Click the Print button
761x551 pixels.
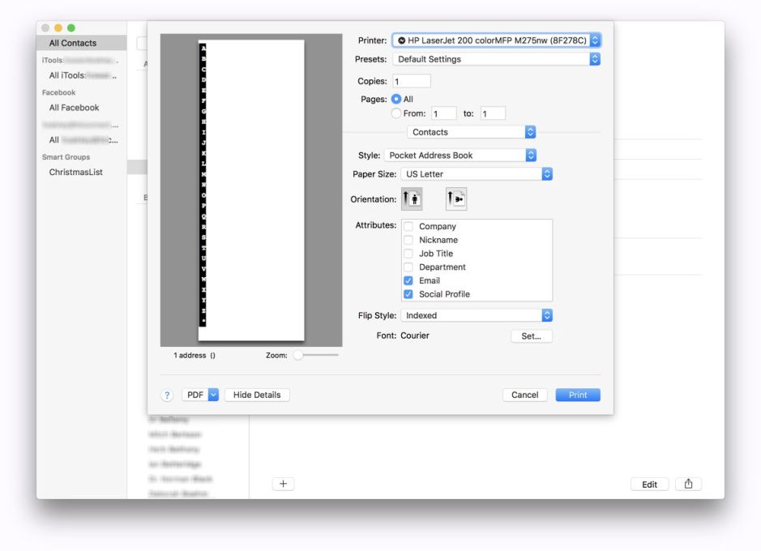[x=578, y=395]
